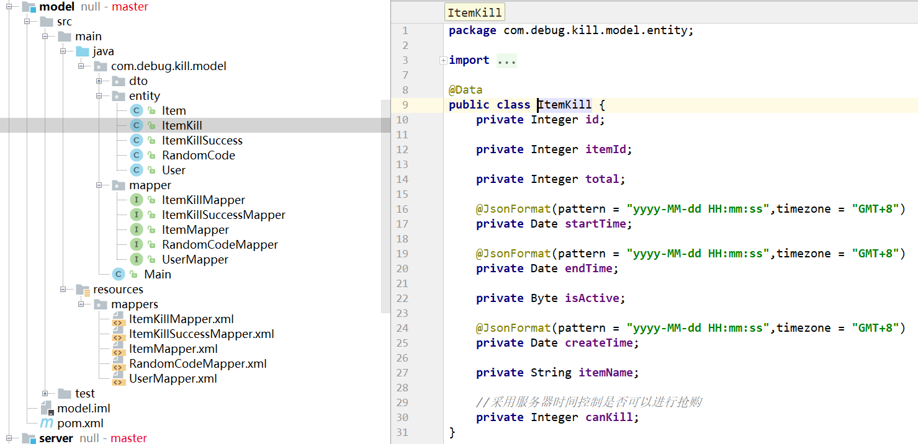Expand the folded import statements
This screenshot has width=918, height=444.
point(443,60)
